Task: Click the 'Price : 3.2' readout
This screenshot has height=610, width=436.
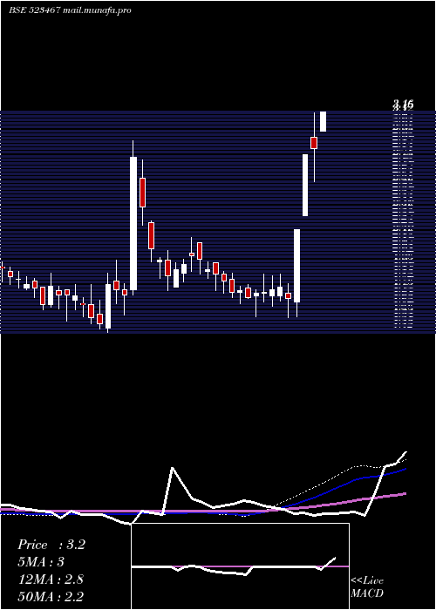Action: coord(51,545)
